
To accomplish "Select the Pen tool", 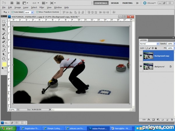I will 4,50.
